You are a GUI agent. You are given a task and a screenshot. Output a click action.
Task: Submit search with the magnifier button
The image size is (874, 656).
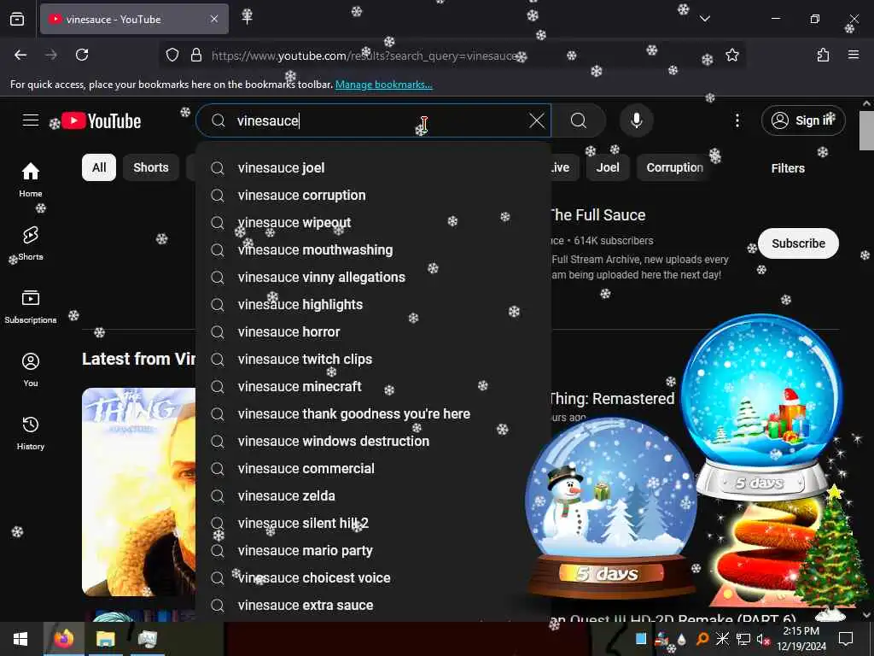tap(579, 120)
